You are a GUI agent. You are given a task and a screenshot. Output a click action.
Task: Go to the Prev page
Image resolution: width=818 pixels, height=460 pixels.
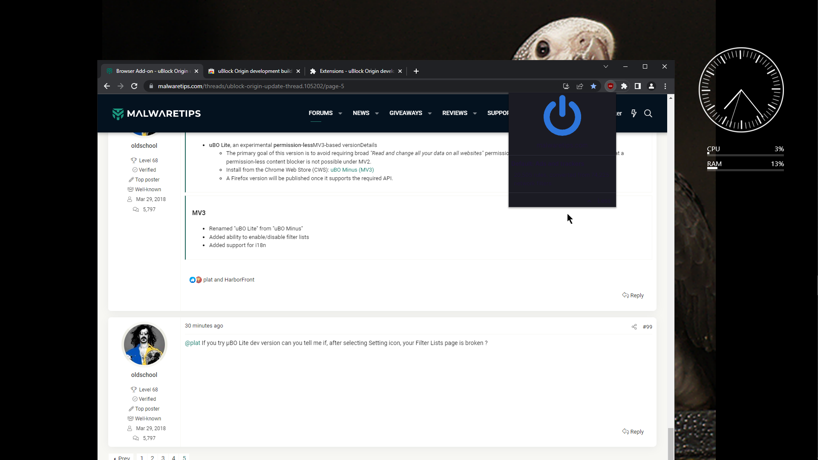click(121, 458)
